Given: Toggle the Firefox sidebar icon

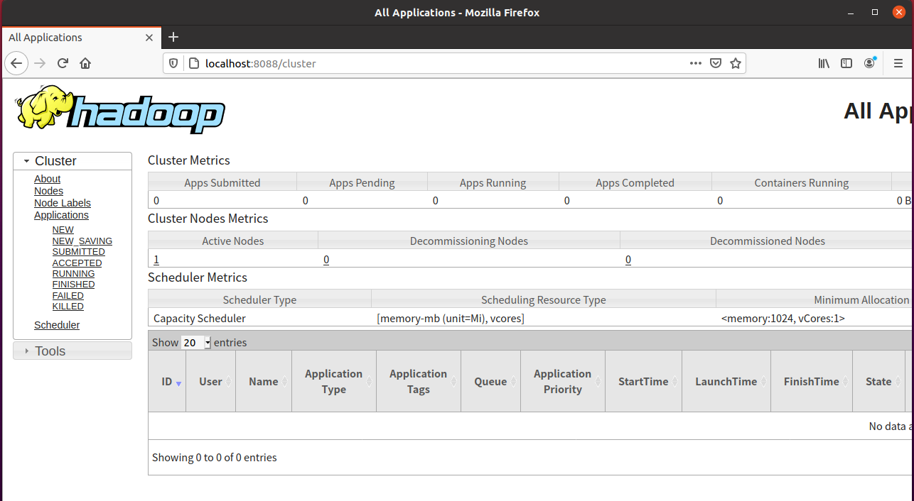Looking at the screenshot, I should tap(846, 63).
